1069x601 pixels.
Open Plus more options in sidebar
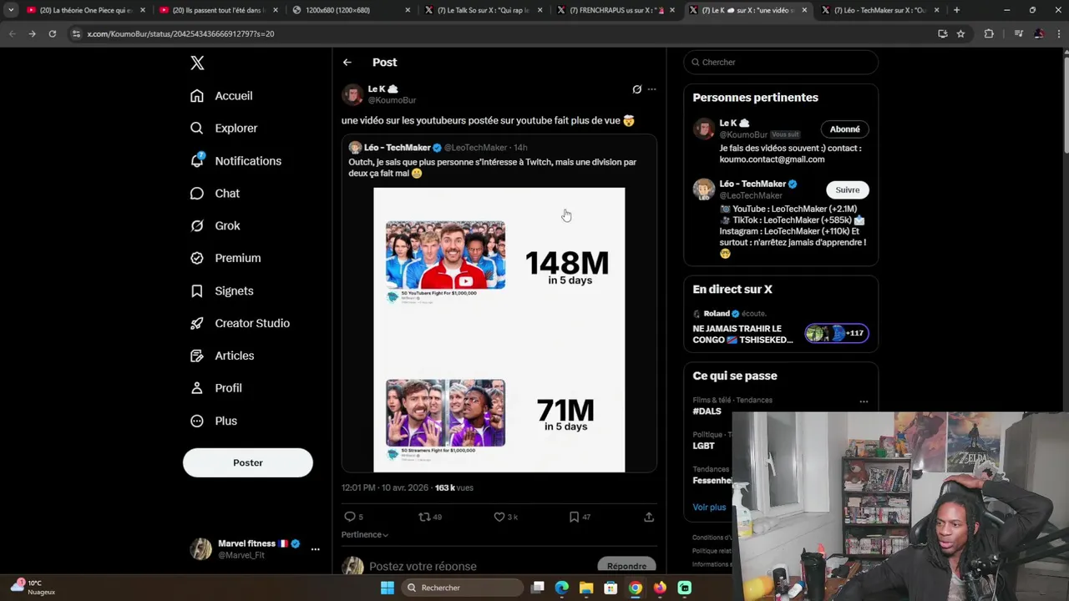[214, 422]
